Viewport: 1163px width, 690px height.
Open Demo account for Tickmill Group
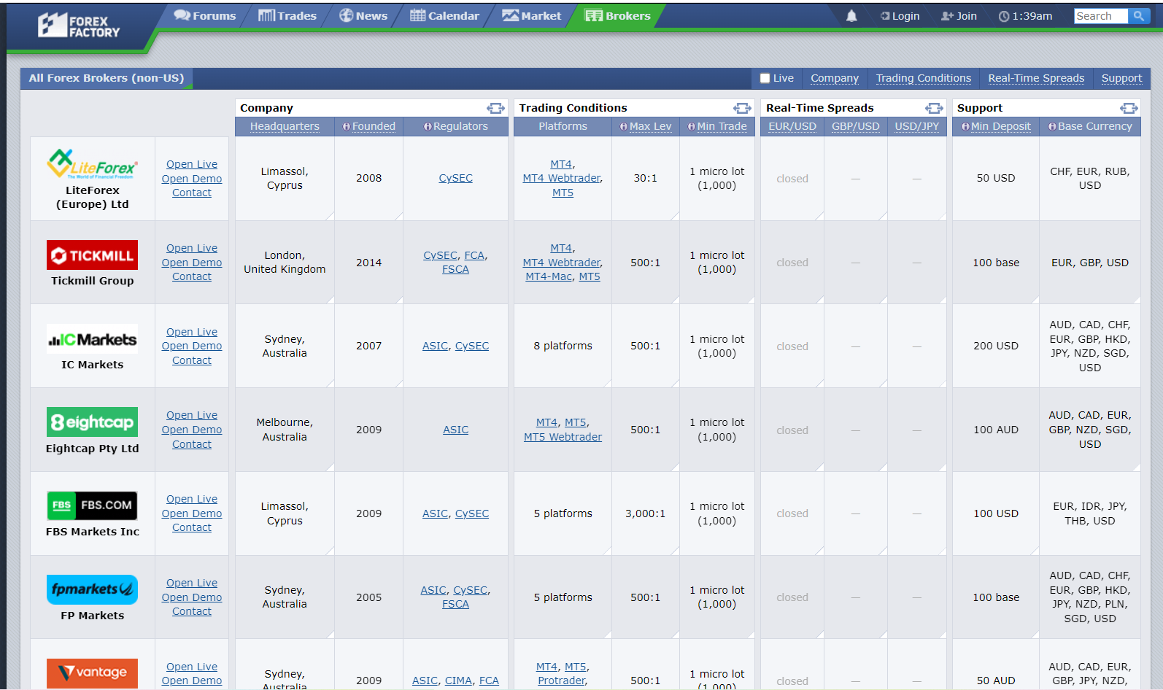192,263
